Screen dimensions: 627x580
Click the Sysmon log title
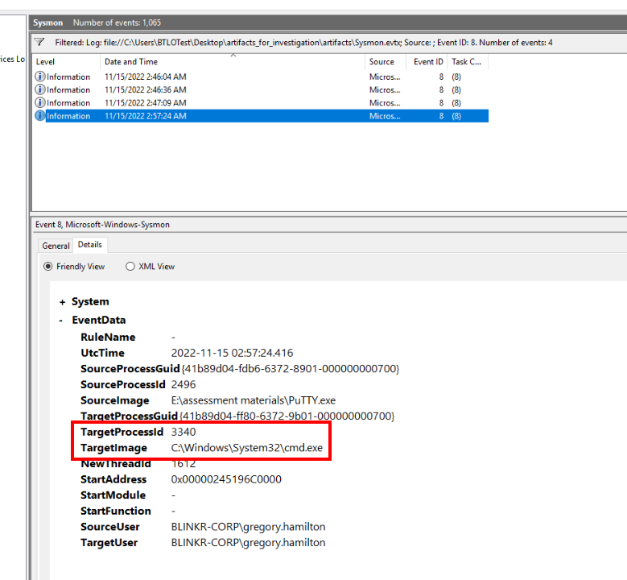(47, 23)
